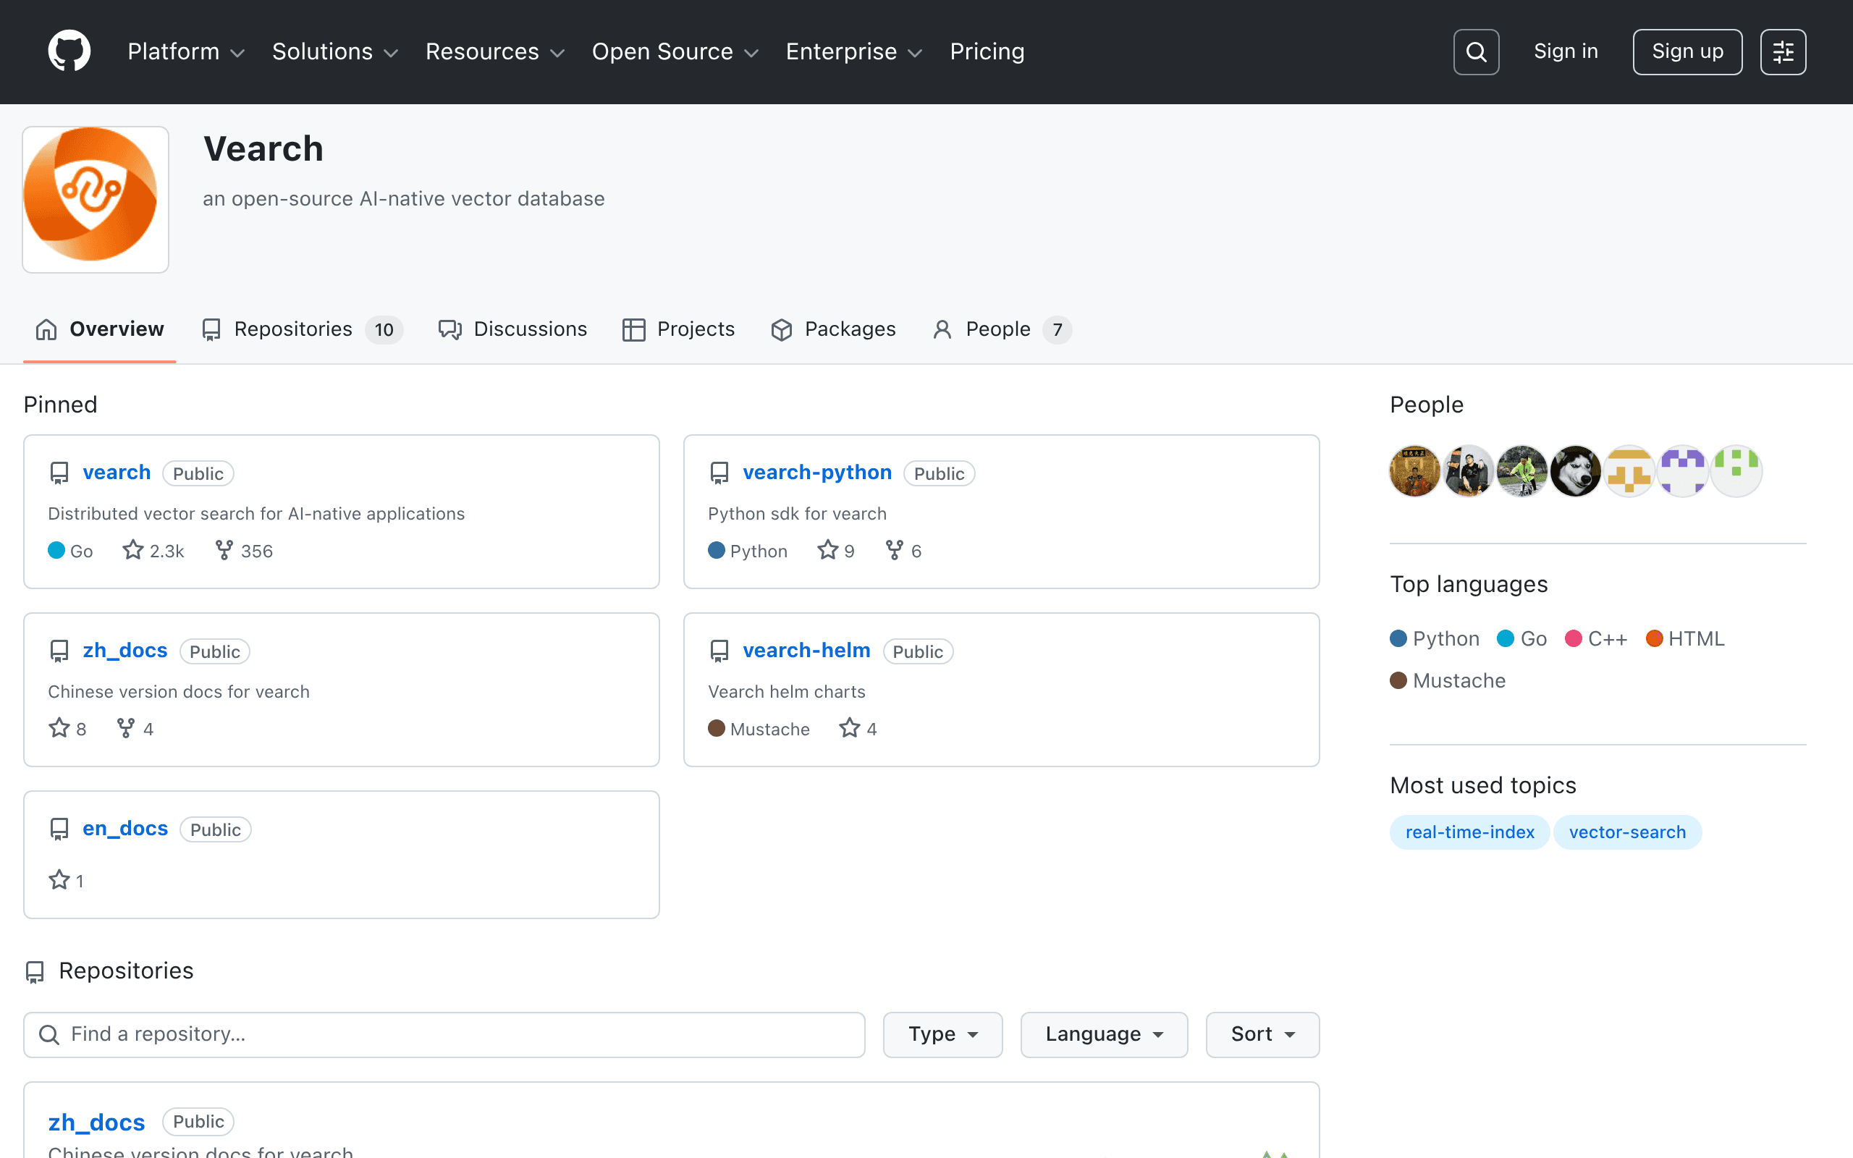Viewport: 1853px width, 1158px height.
Task: Click the Sign up button
Action: click(1687, 52)
